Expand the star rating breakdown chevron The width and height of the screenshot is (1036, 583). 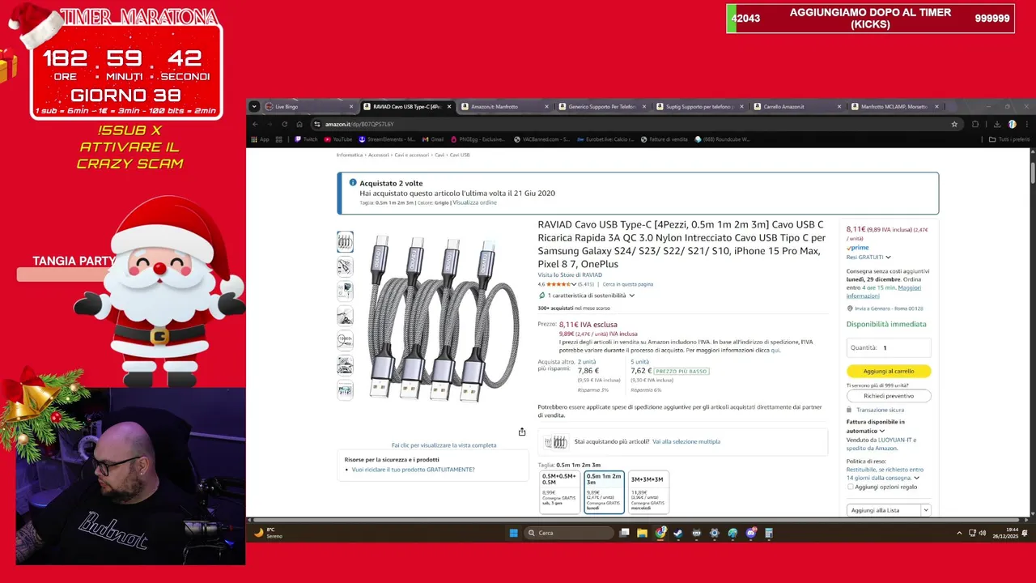point(574,284)
